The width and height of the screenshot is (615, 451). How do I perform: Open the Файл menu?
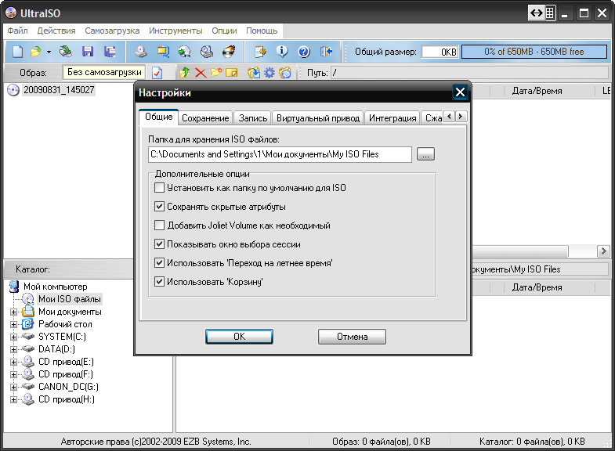tap(18, 31)
